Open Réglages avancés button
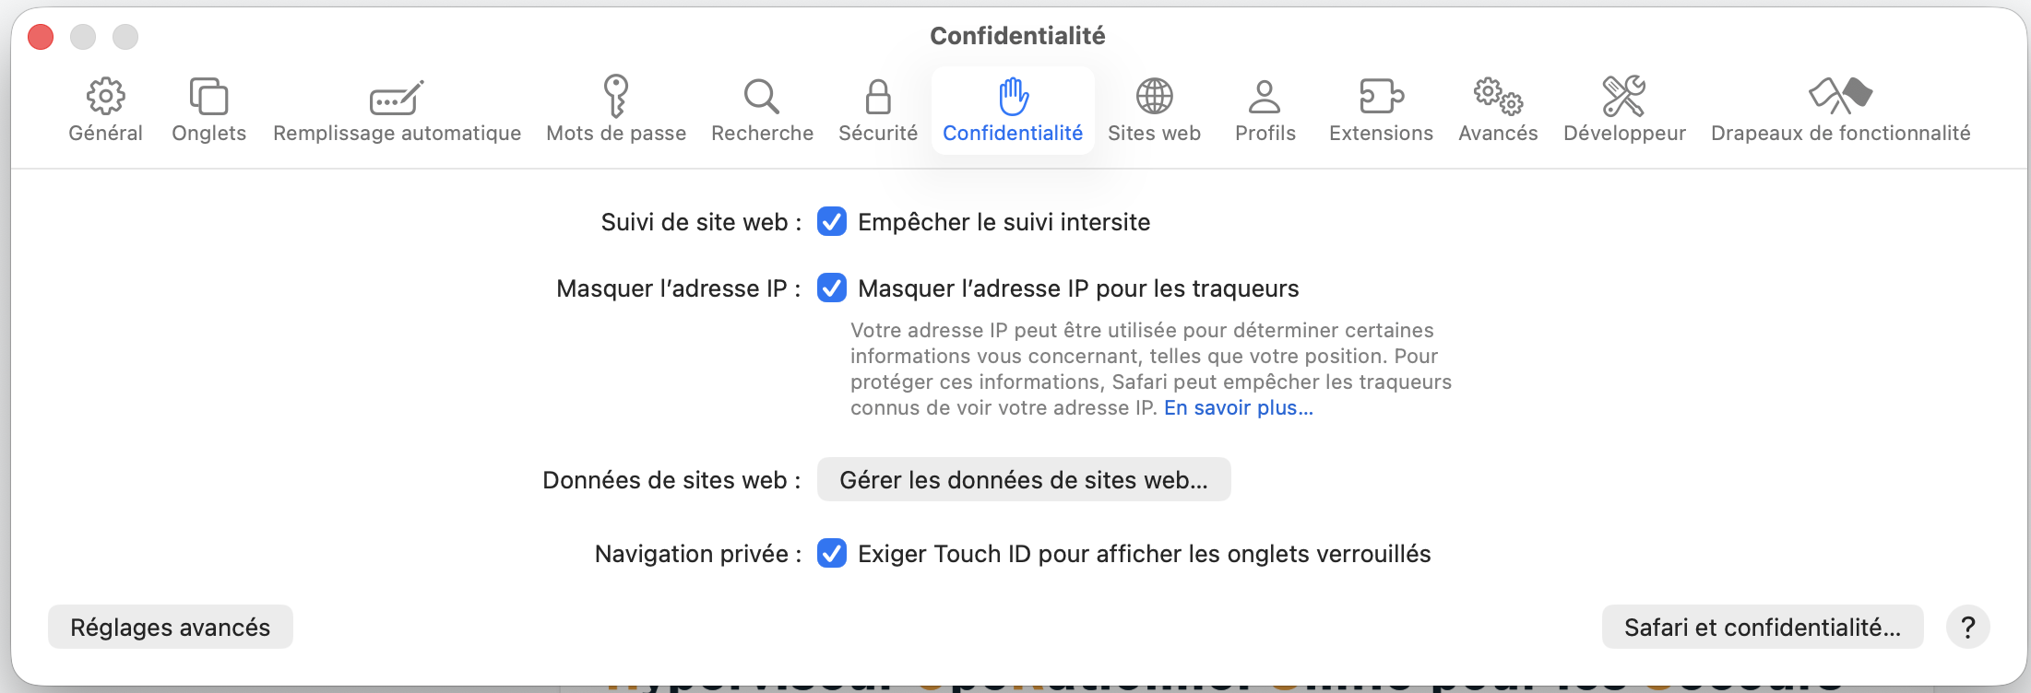This screenshot has width=2031, height=693. click(171, 628)
